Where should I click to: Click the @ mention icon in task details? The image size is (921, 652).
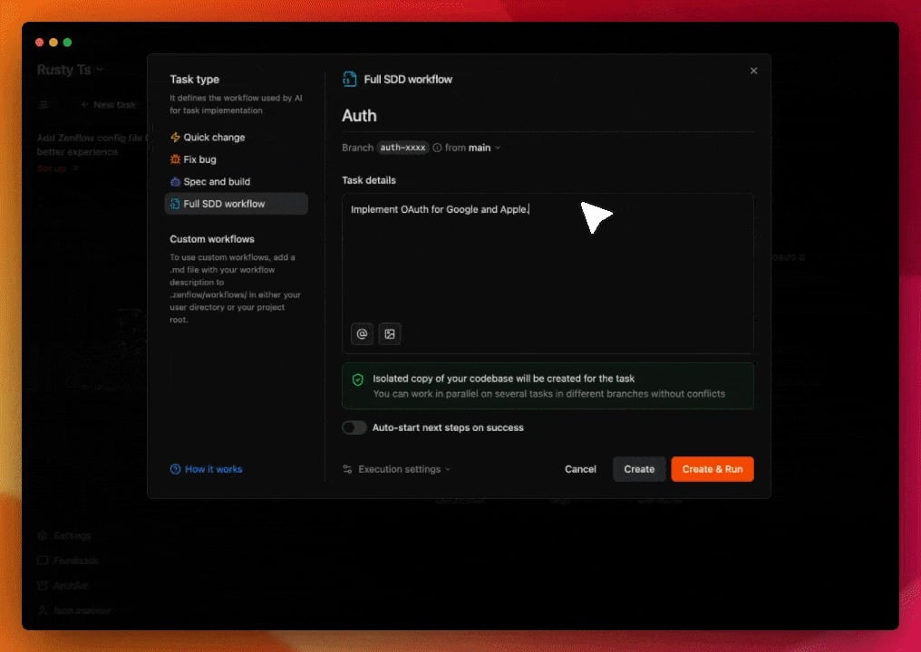362,334
